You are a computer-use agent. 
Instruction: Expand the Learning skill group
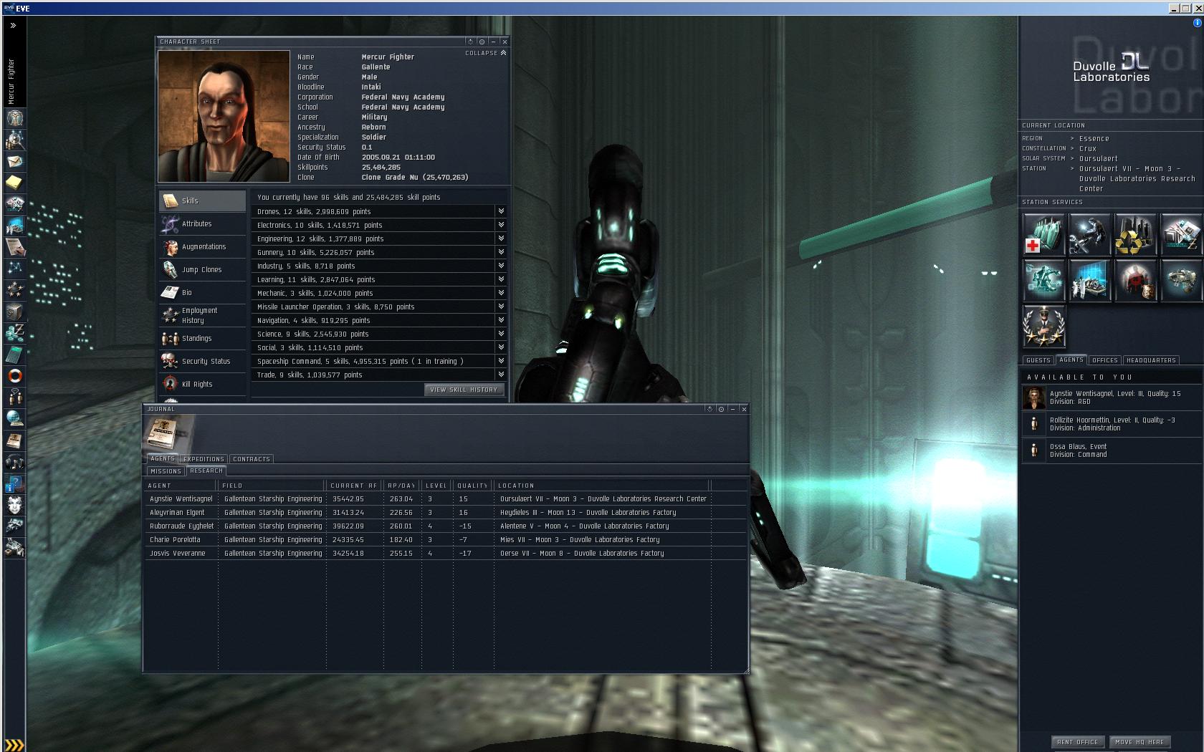(501, 279)
